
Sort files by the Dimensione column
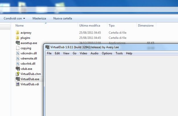[x=146, y=25]
